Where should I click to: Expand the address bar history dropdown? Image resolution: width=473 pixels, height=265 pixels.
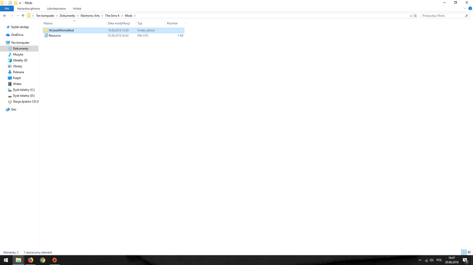point(411,16)
